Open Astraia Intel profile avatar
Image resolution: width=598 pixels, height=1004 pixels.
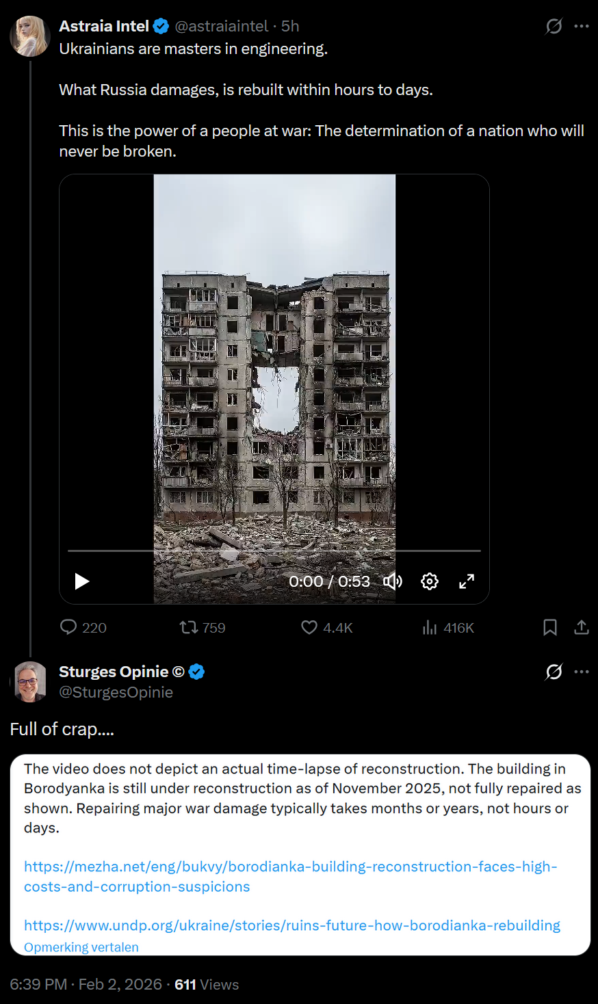coord(30,36)
